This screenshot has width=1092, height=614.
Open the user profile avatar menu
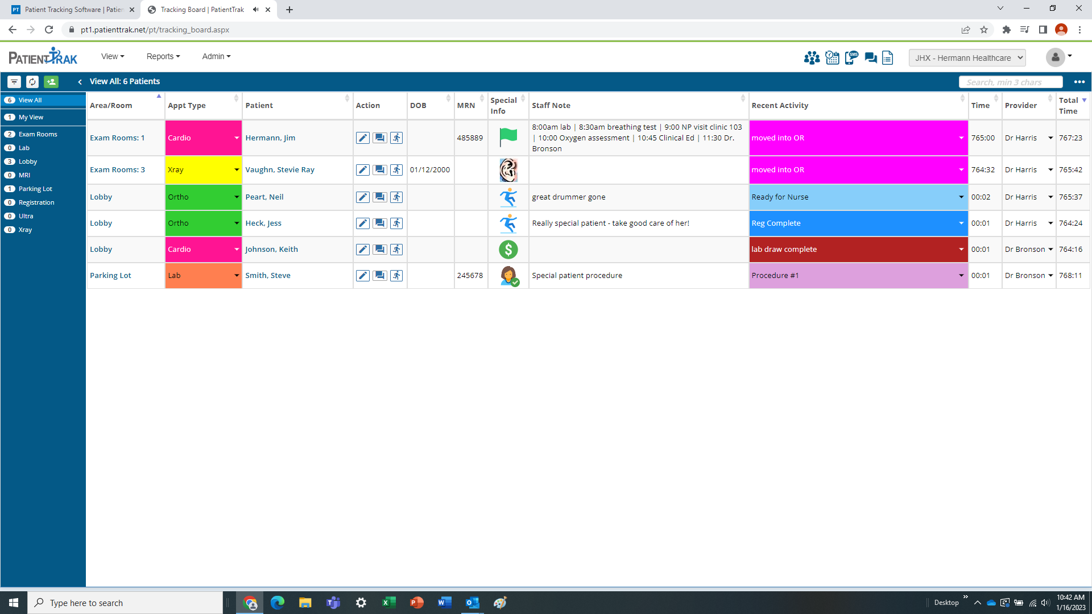pos(1059,57)
